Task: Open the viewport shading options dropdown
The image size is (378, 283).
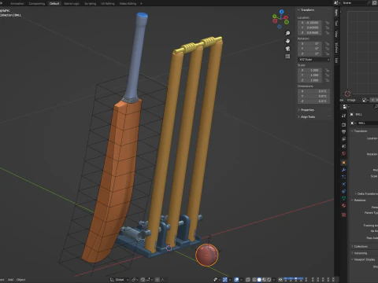Action: coord(273,280)
